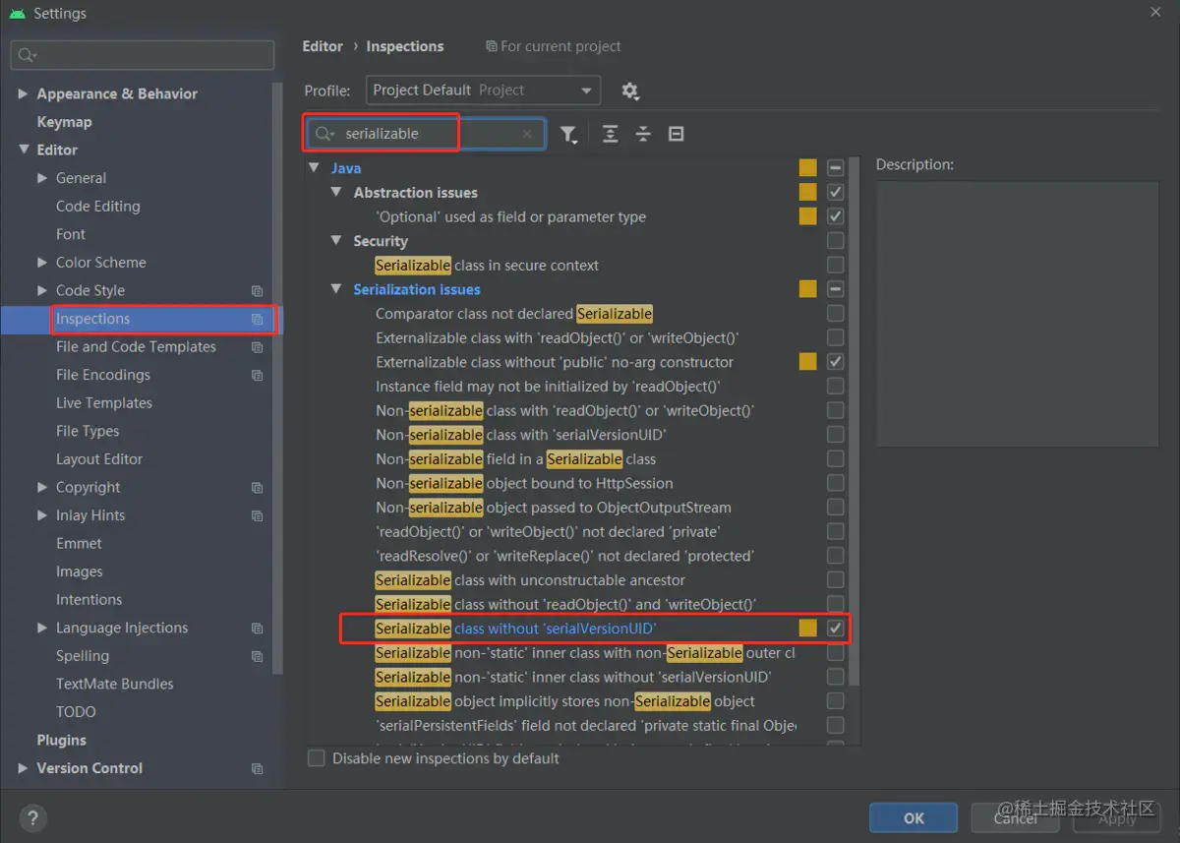
Task: Enable Serializable class in secure context
Action: pos(835,266)
